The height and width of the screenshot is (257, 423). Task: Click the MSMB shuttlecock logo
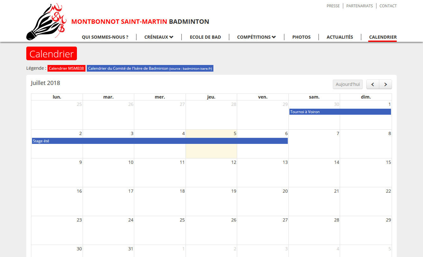(47, 22)
